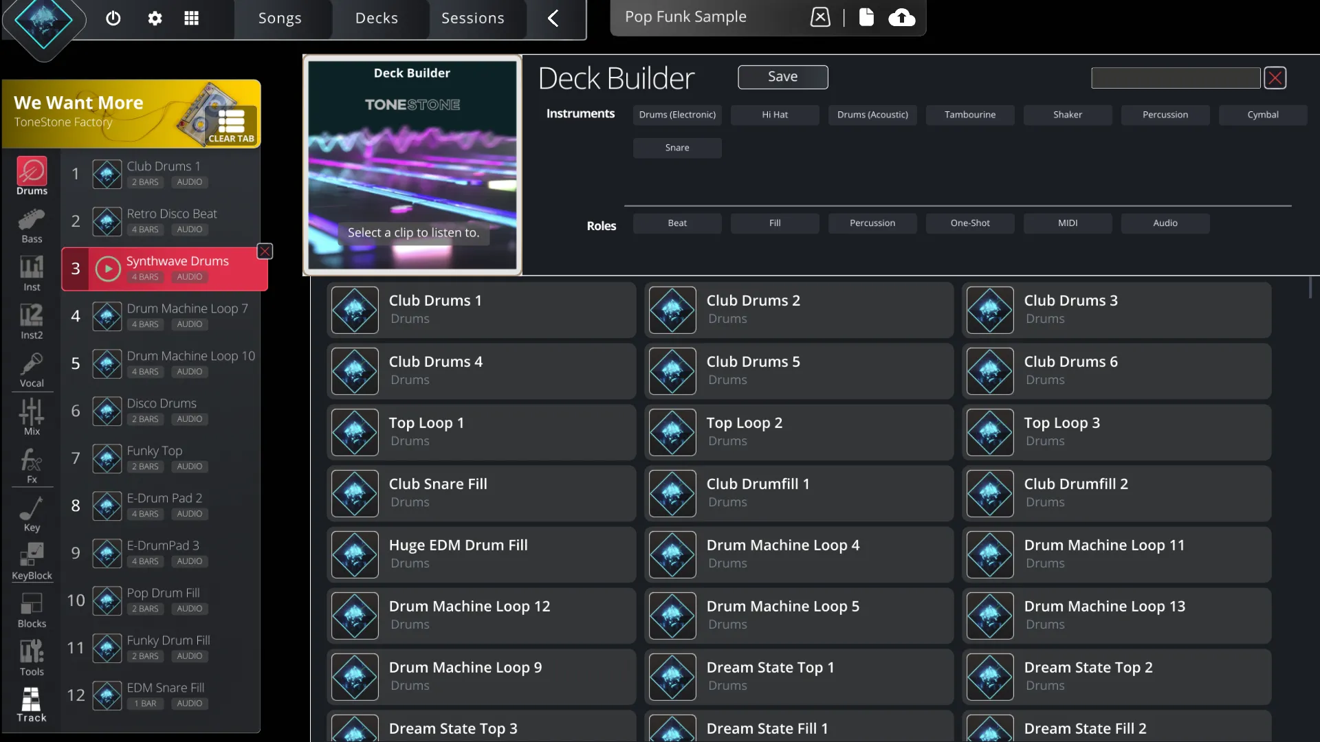Click the back arrow chevron
Screen dimensions: 1320x742
click(553, 19)
